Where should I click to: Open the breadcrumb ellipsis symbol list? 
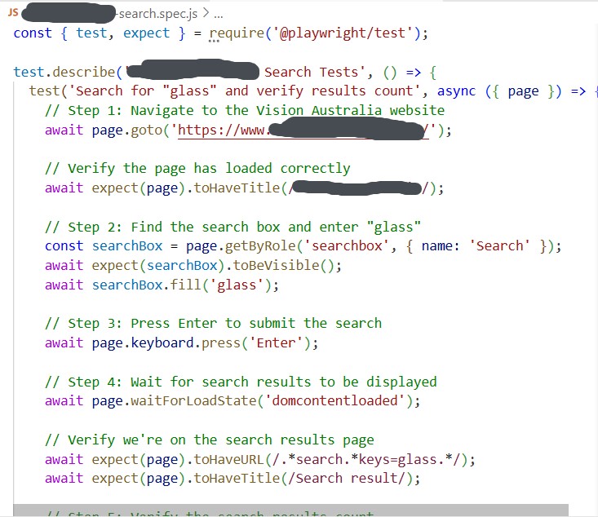coord(218,15)
